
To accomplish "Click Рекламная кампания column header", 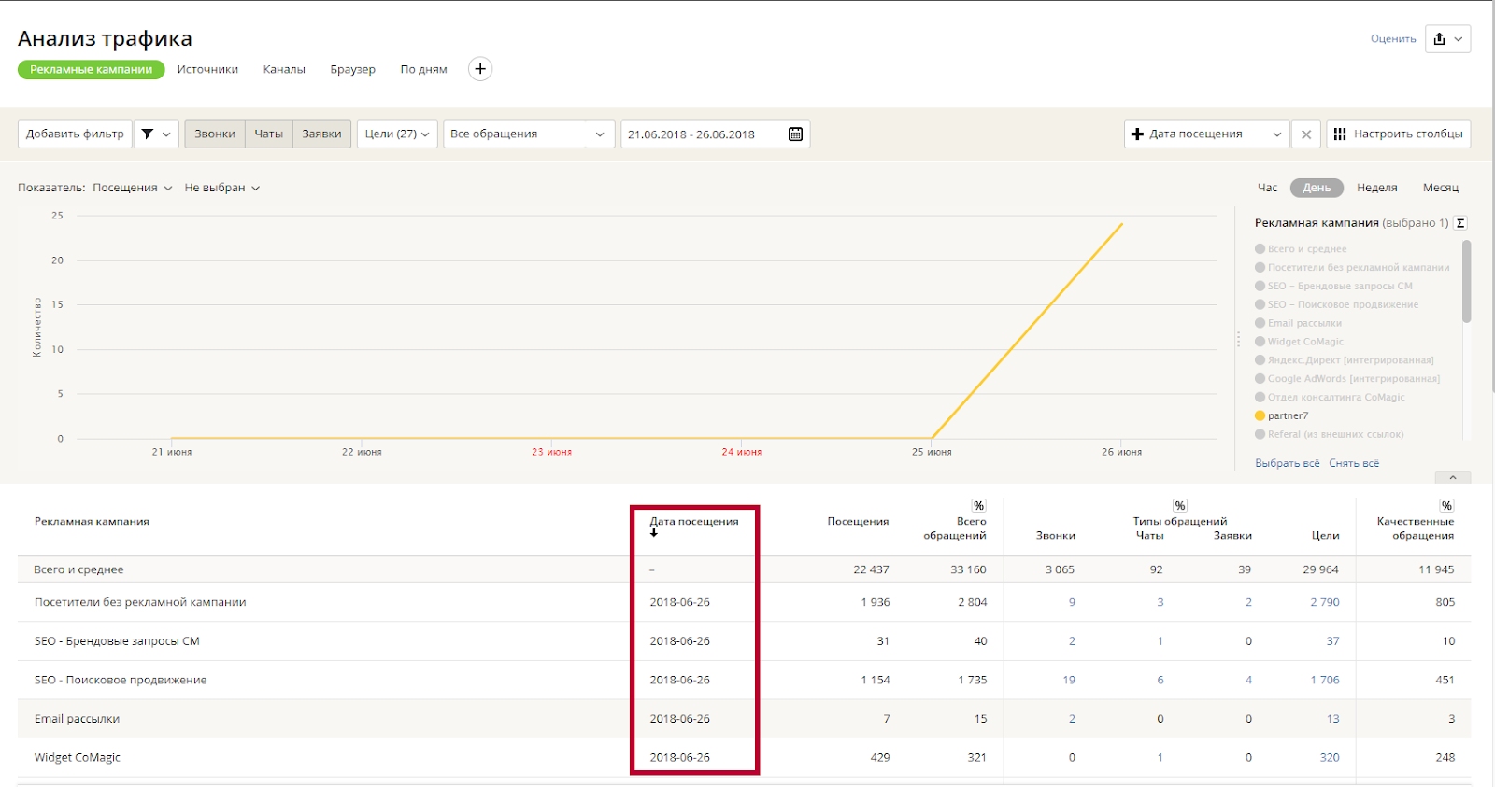I will pos(92,522).
